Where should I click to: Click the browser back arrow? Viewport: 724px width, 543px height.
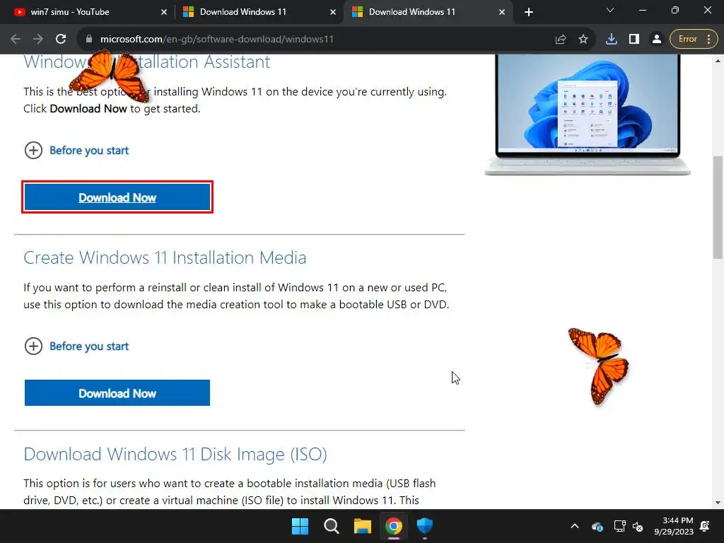point(16,40)
